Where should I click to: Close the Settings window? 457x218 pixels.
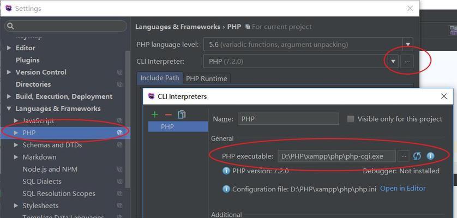pyautogui.click(x=410, y=9)
